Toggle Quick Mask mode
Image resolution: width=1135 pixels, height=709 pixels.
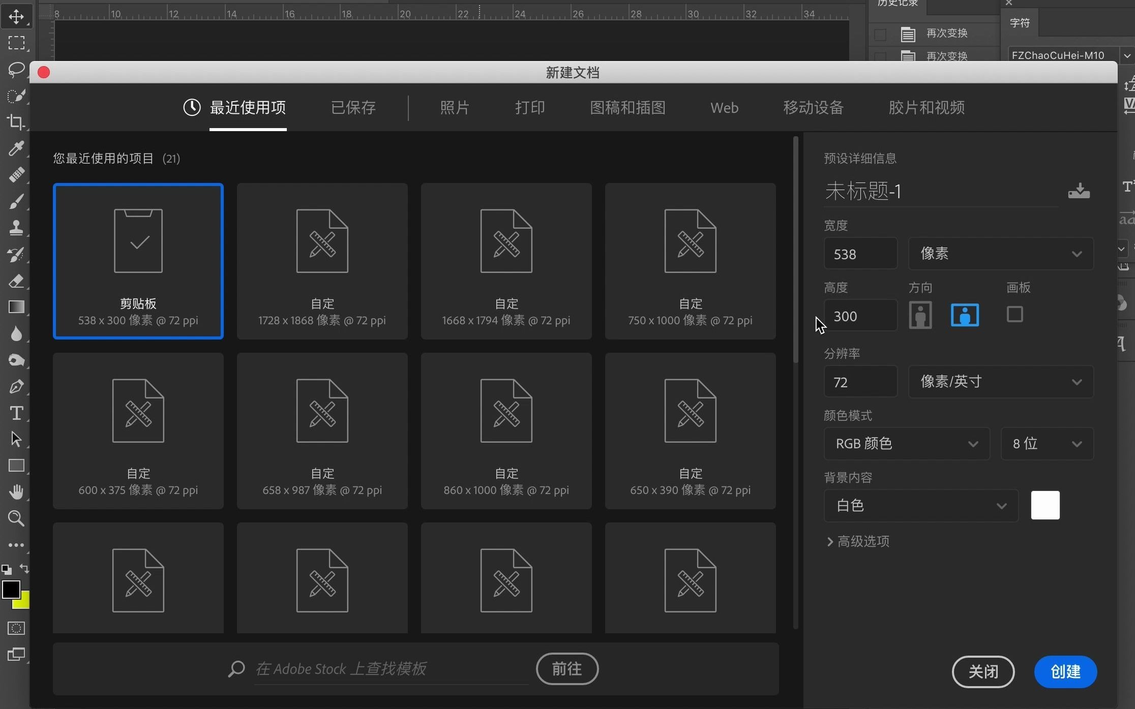16,628
